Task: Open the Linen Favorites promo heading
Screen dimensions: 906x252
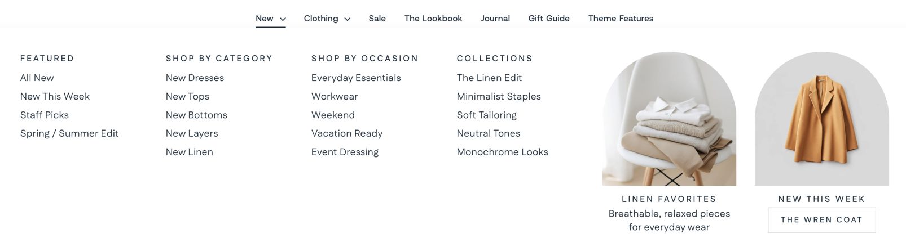Action: coord(669,199)
